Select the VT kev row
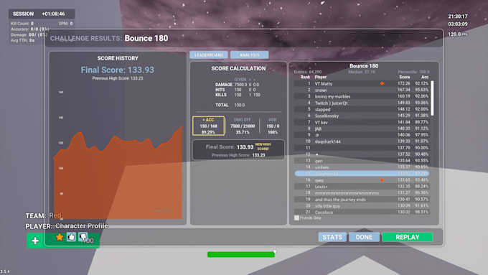Viewport: 488px width, 275px height. pyautogui.click(x=362, y=122)
